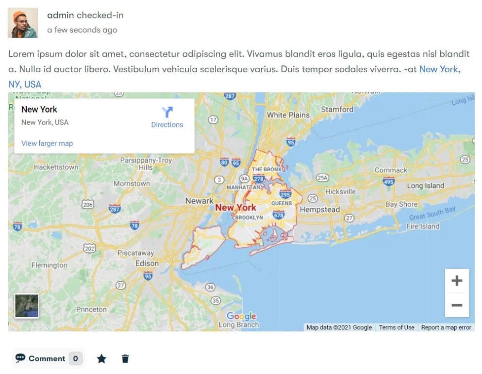
Task: Click the Interstate 287 shield near Morristown
Action: tap(115, 209)
